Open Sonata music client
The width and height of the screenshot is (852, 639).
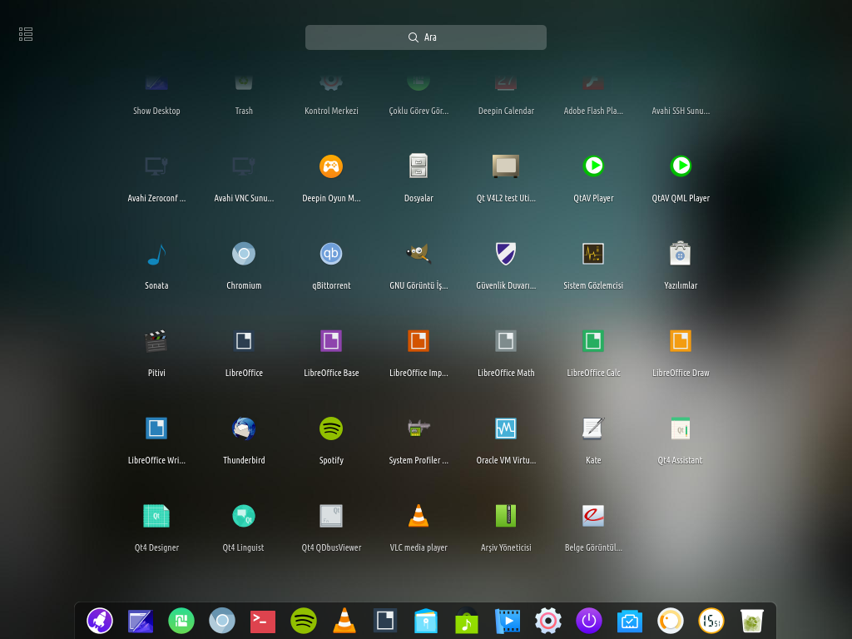tap(156, 254)
